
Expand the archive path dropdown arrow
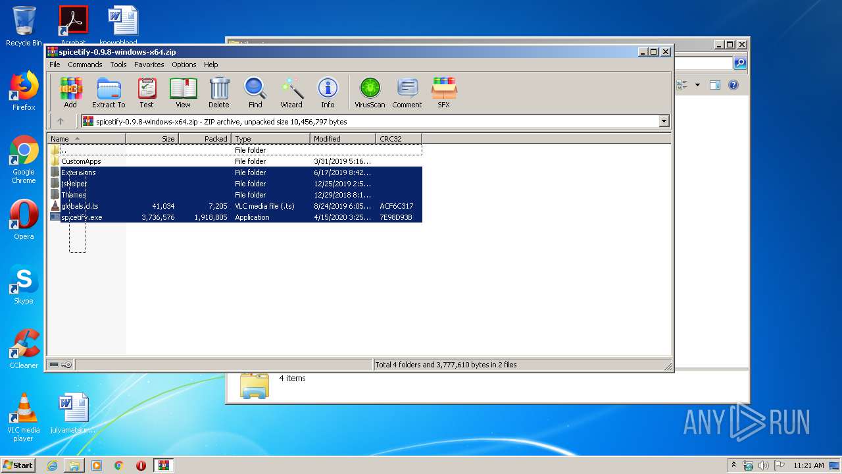click(x=664, y=121)
